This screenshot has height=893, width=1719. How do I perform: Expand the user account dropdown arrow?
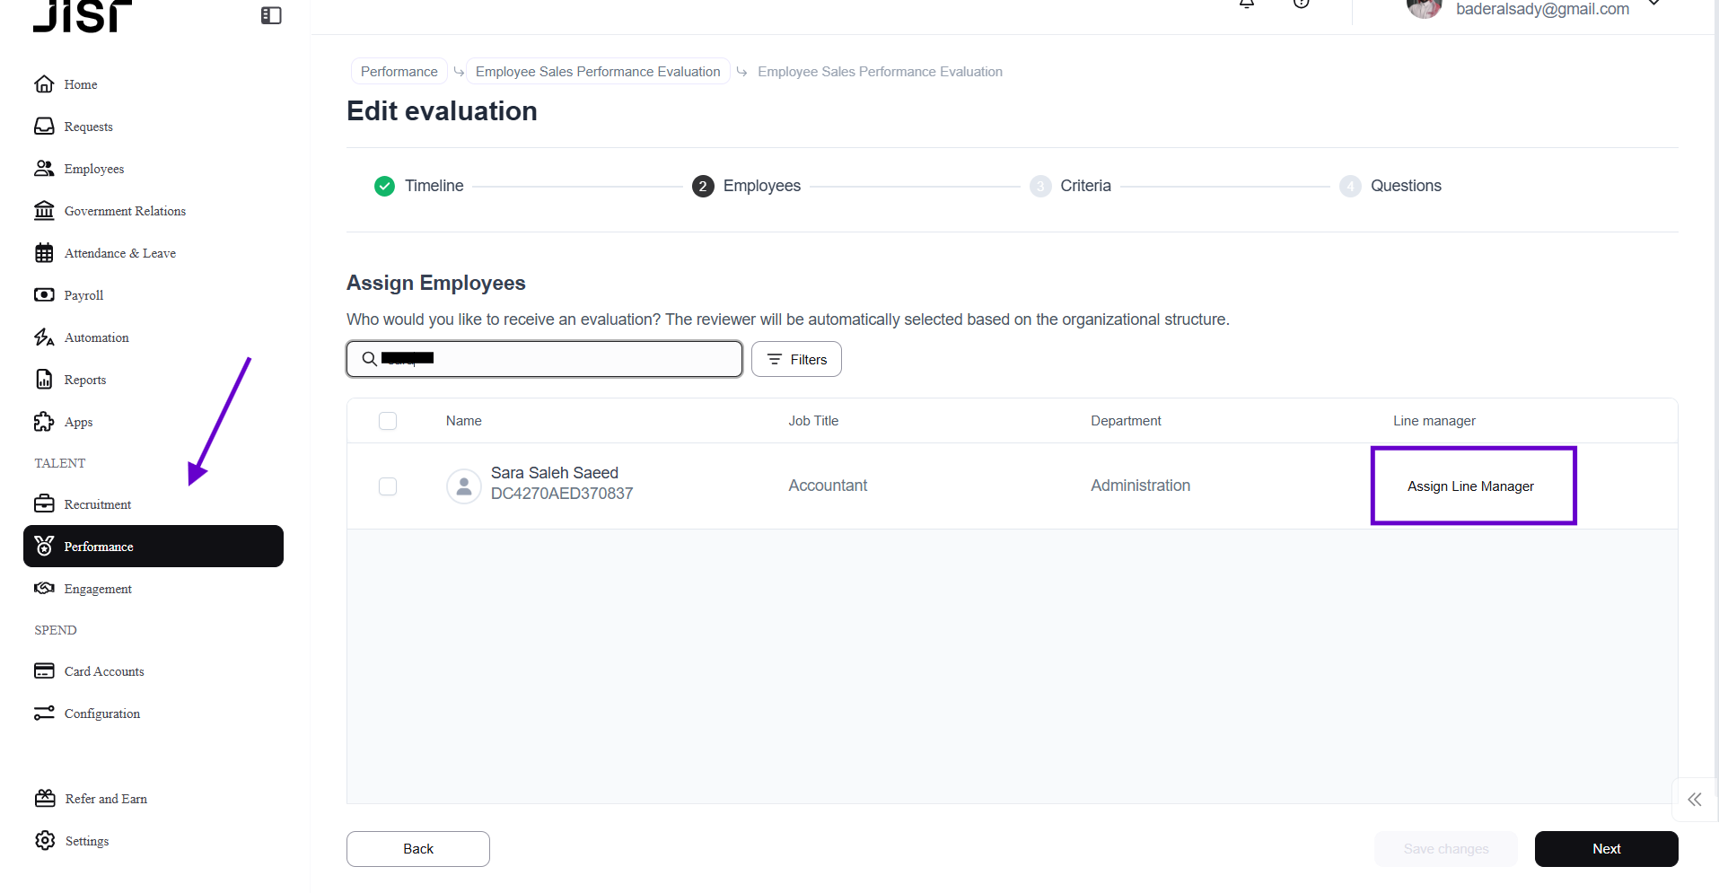pos(1654,4)
